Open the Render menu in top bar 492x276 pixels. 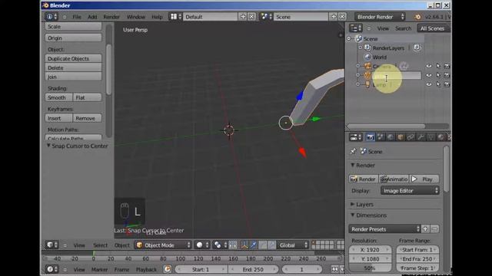click(111, 17)
